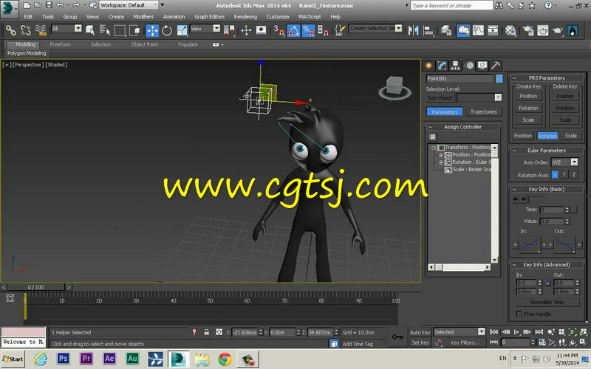This screenshot has width=591, height=369.
Task: Select the Select Object tool
Action: pos(89,30)
